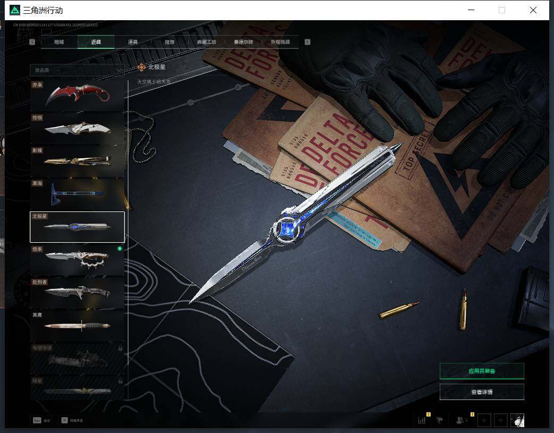
Task: Click the right tab-navigation key icon
Action: click(307, 42)
